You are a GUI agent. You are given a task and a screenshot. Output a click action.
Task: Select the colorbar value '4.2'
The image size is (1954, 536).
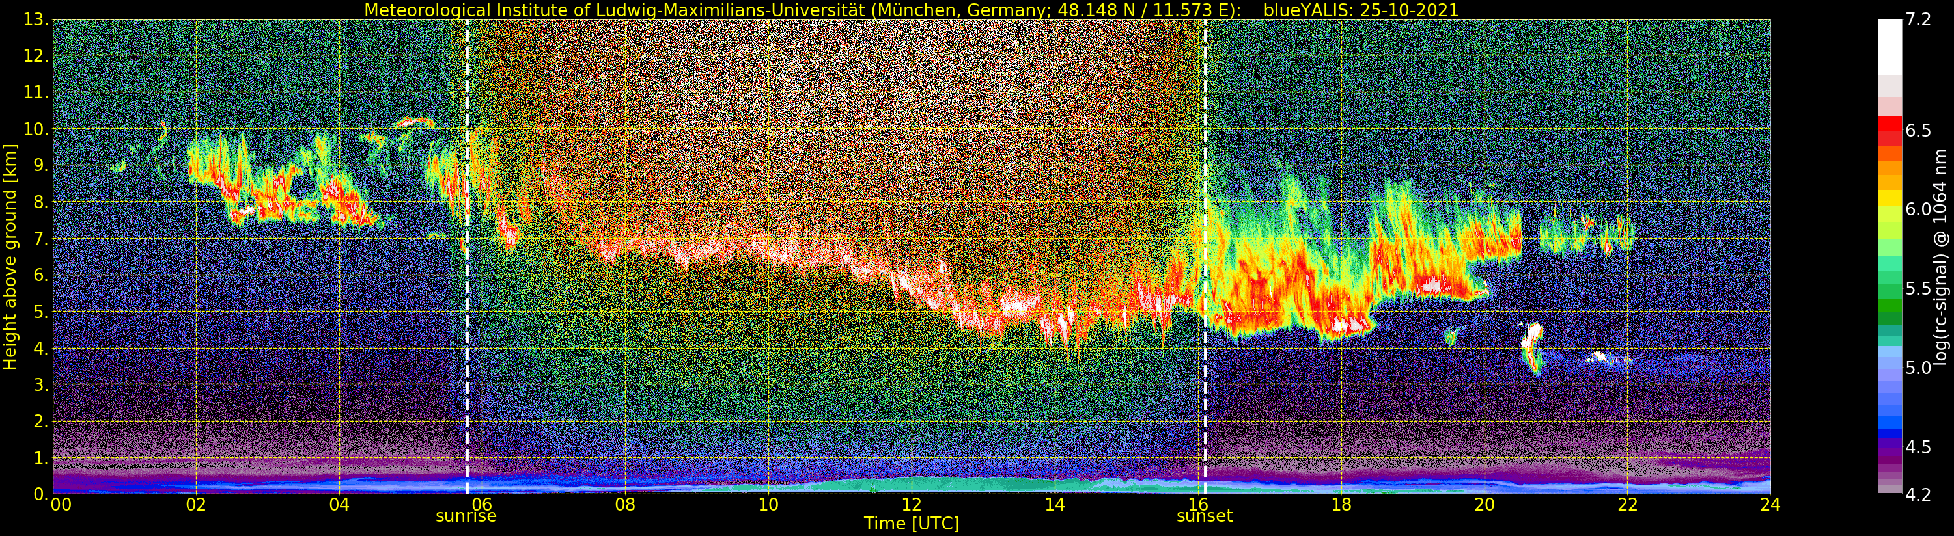(x=1918, y=495)
